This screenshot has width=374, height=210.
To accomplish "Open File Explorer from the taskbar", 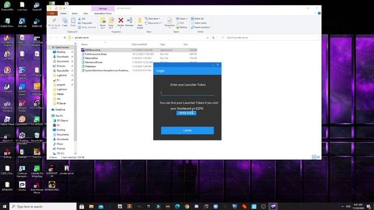I will pyautogui.click(x=91, y=206).
